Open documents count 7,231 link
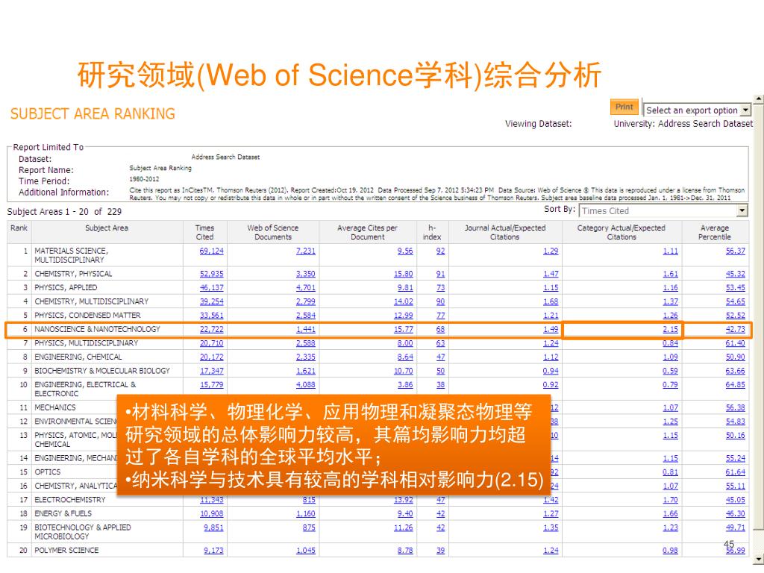The height and width of the screenshot is (573, 764). 305,251
